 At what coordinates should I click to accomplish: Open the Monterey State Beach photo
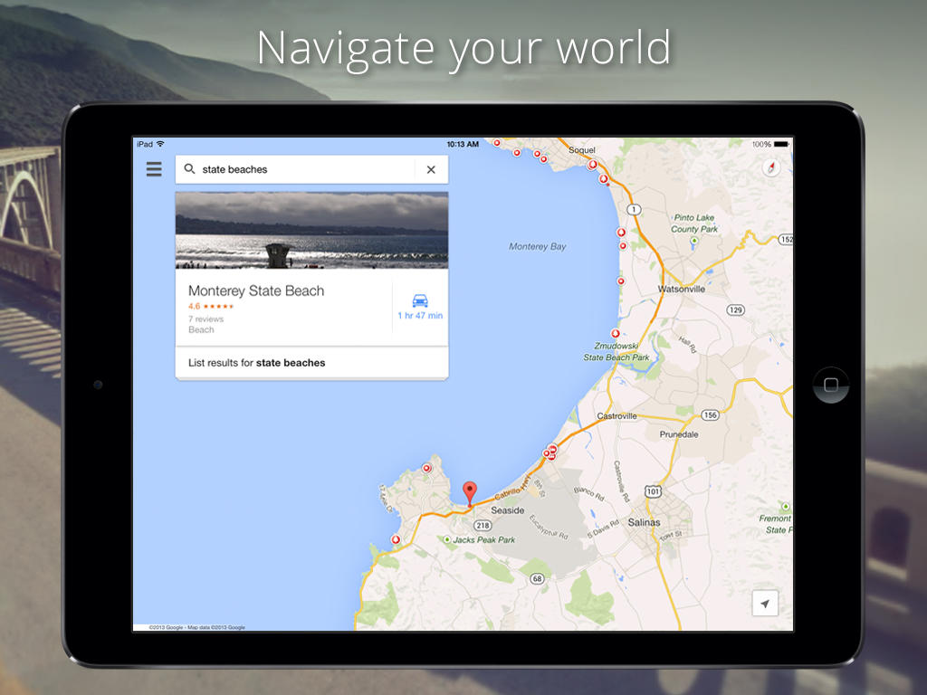click(x=311, y=230)
